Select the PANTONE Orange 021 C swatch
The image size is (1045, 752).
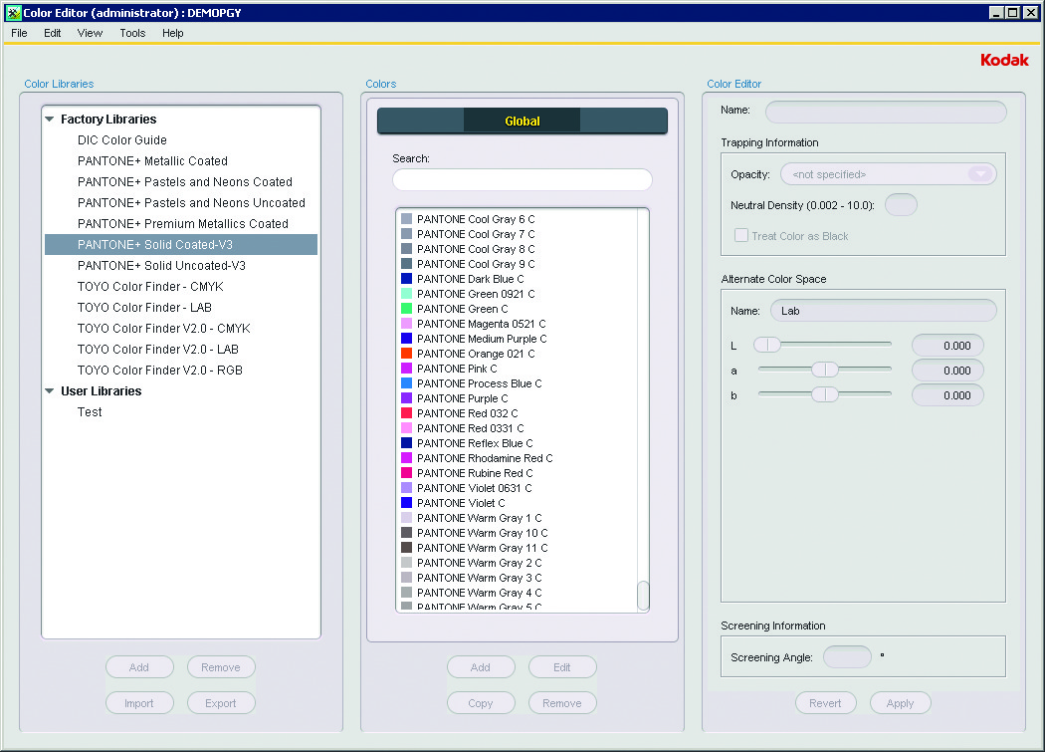pos(406,354)
